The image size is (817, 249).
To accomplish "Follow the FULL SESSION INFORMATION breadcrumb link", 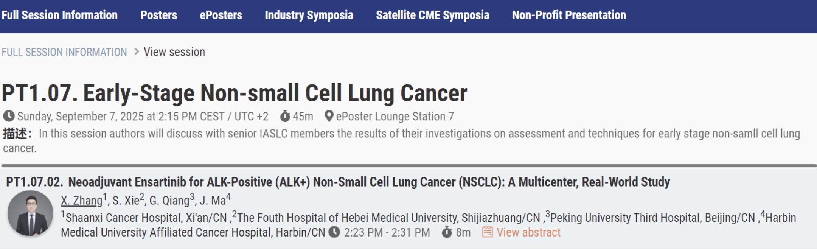I will click(x=64, y=52).
